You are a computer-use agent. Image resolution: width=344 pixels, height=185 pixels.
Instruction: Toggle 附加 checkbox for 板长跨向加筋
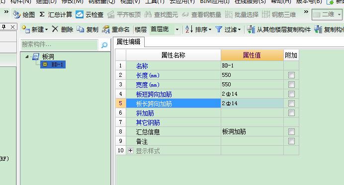pyautogui.click(x=291, y=103)
